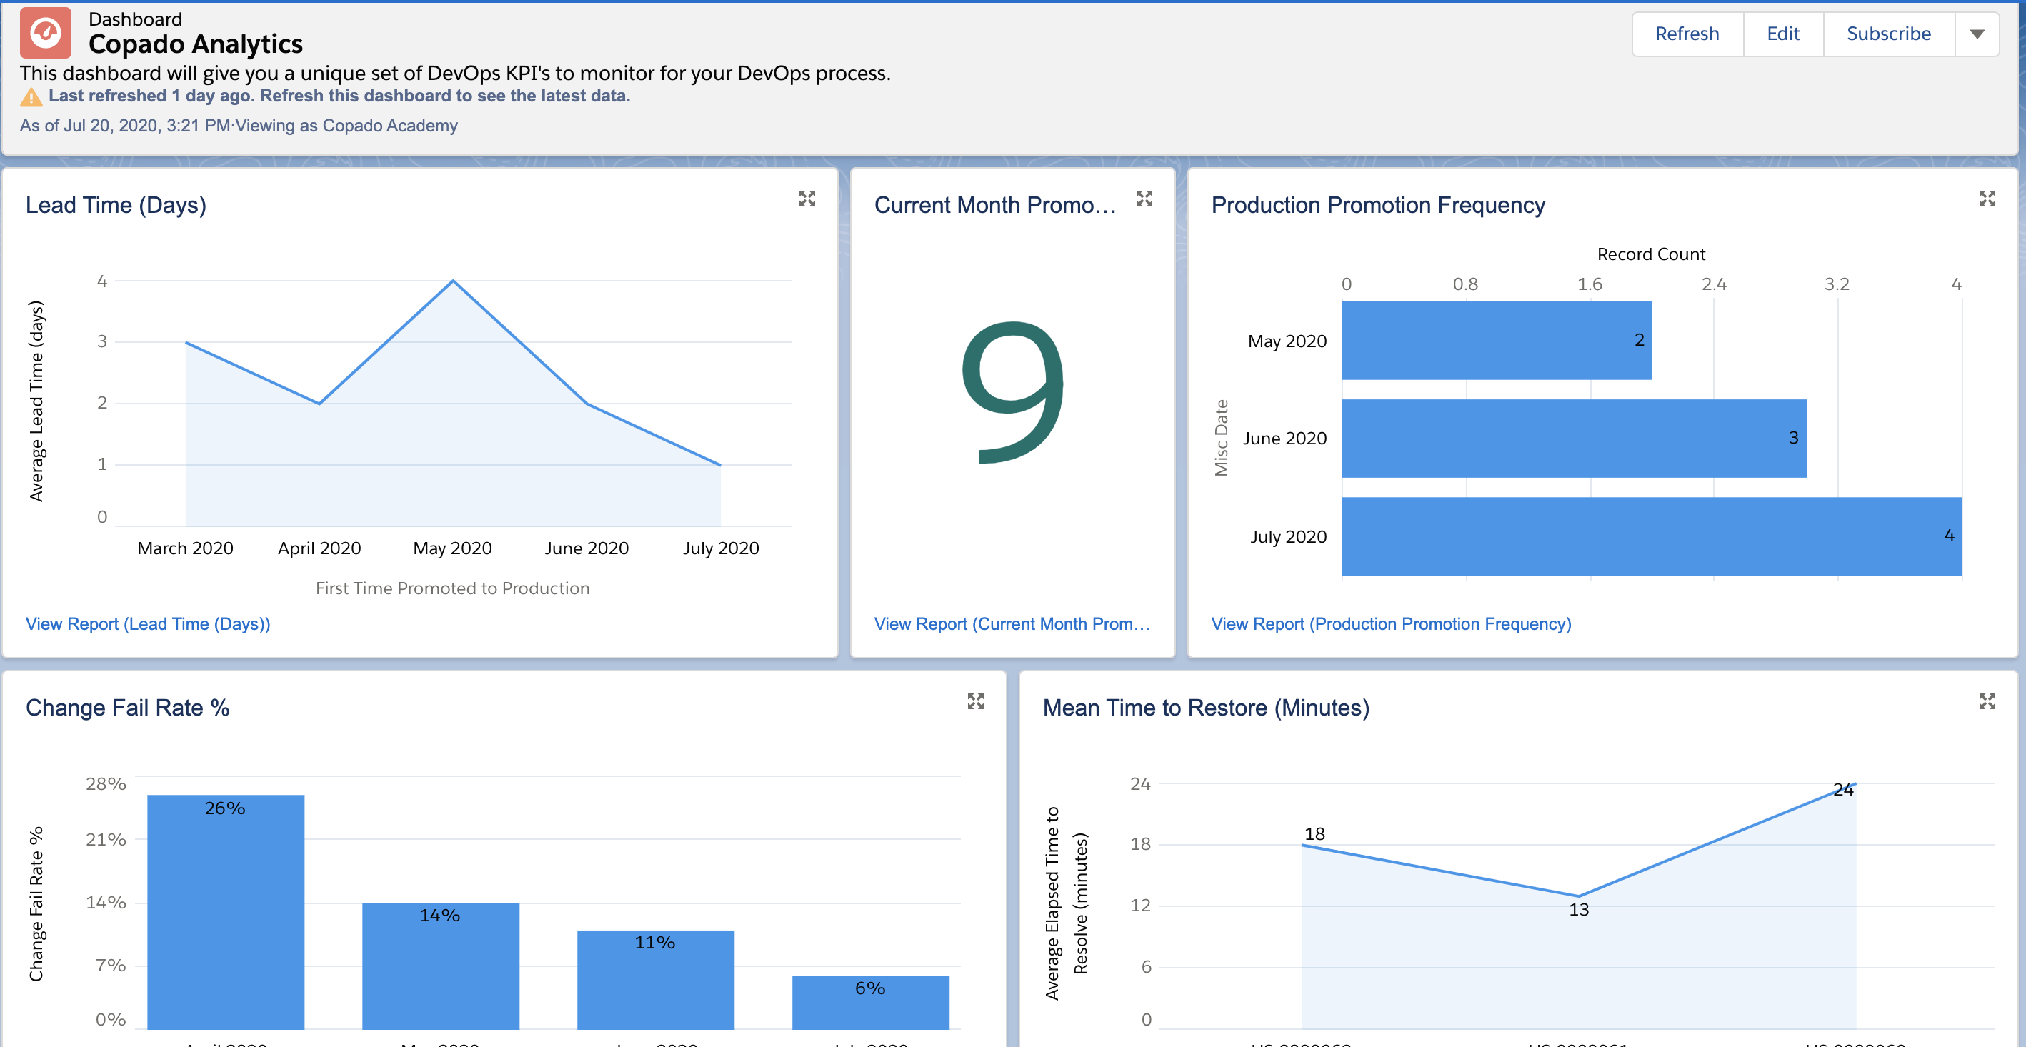This screenshot has height=1047, width=2026.
Task: Expand the Change Fail Rate % chart
Action: (976, 701)
